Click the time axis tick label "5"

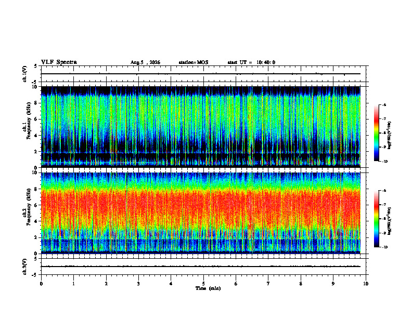(x=203, y=284)
